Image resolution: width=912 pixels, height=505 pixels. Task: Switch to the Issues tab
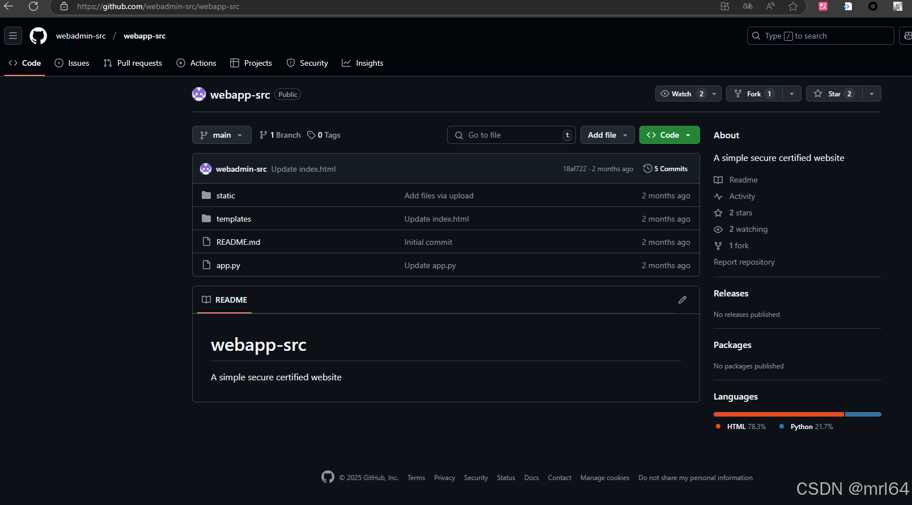tap(72, 63)
